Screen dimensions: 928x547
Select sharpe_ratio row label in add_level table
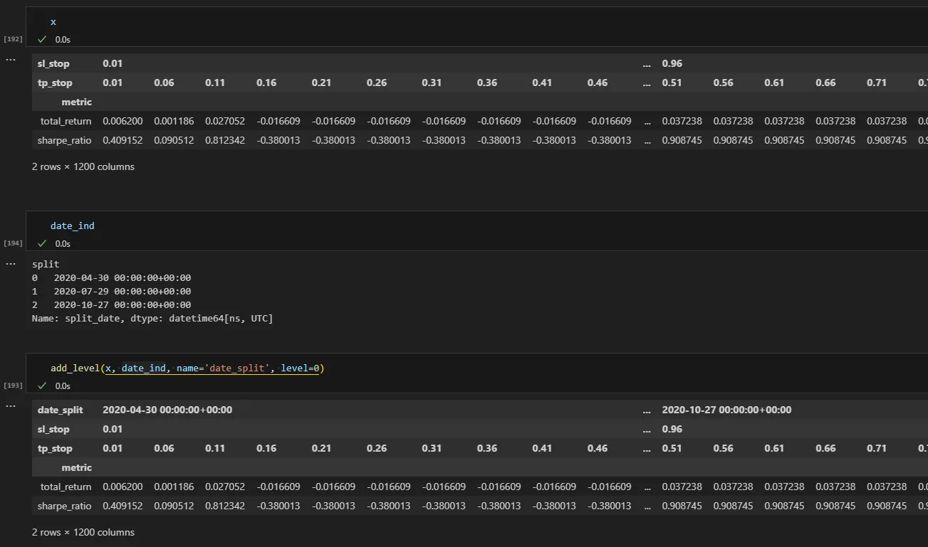[65, 506]
